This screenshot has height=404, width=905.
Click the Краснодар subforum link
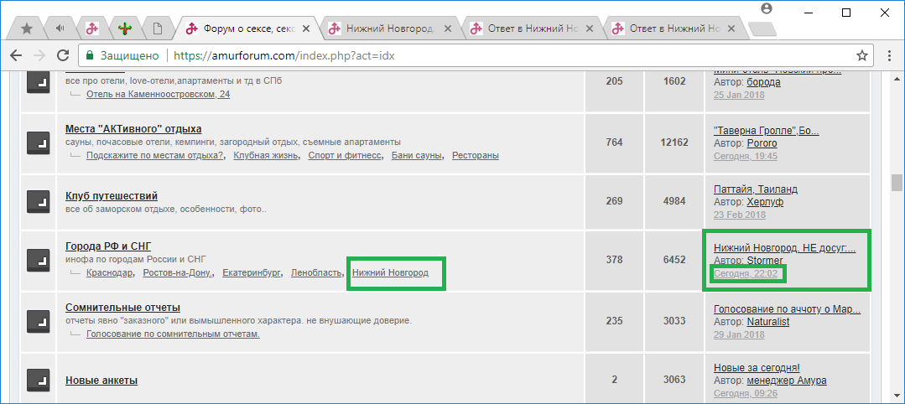tap(109, 273)
